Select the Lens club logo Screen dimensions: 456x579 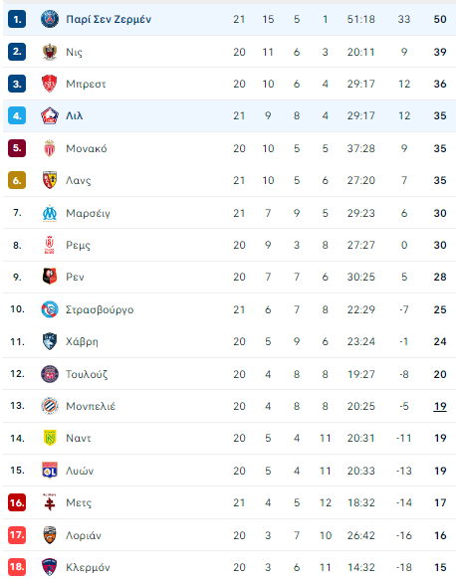[x=50, y=180]
